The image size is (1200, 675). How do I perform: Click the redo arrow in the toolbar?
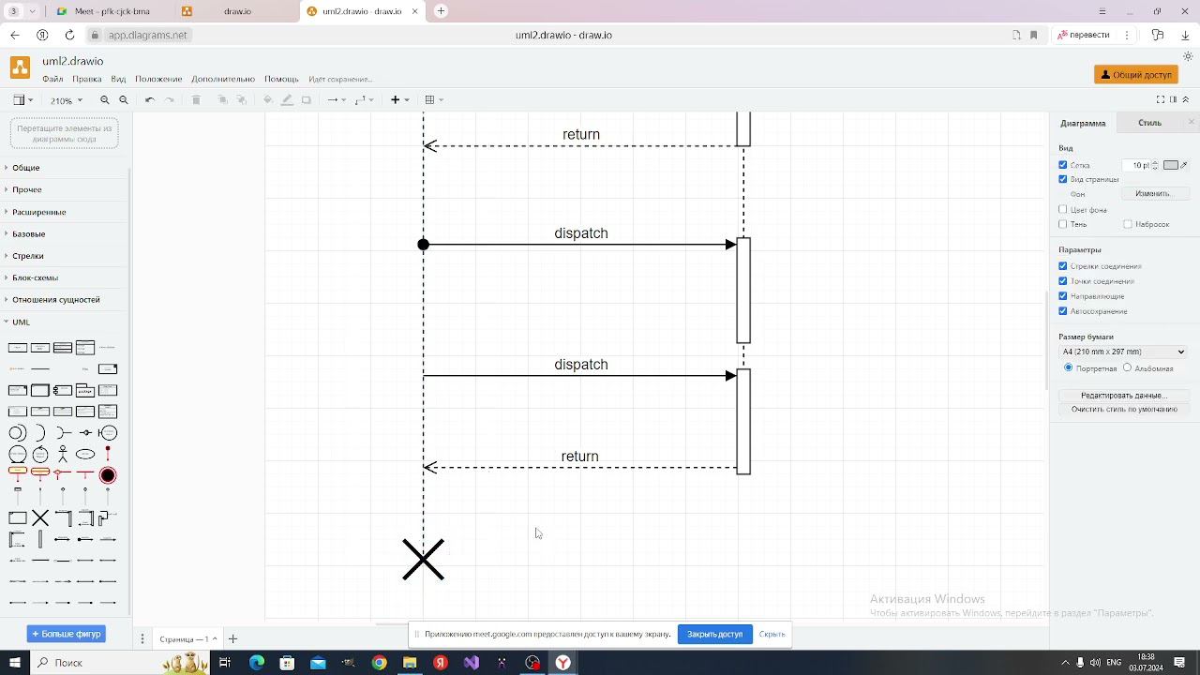[170, 100]
